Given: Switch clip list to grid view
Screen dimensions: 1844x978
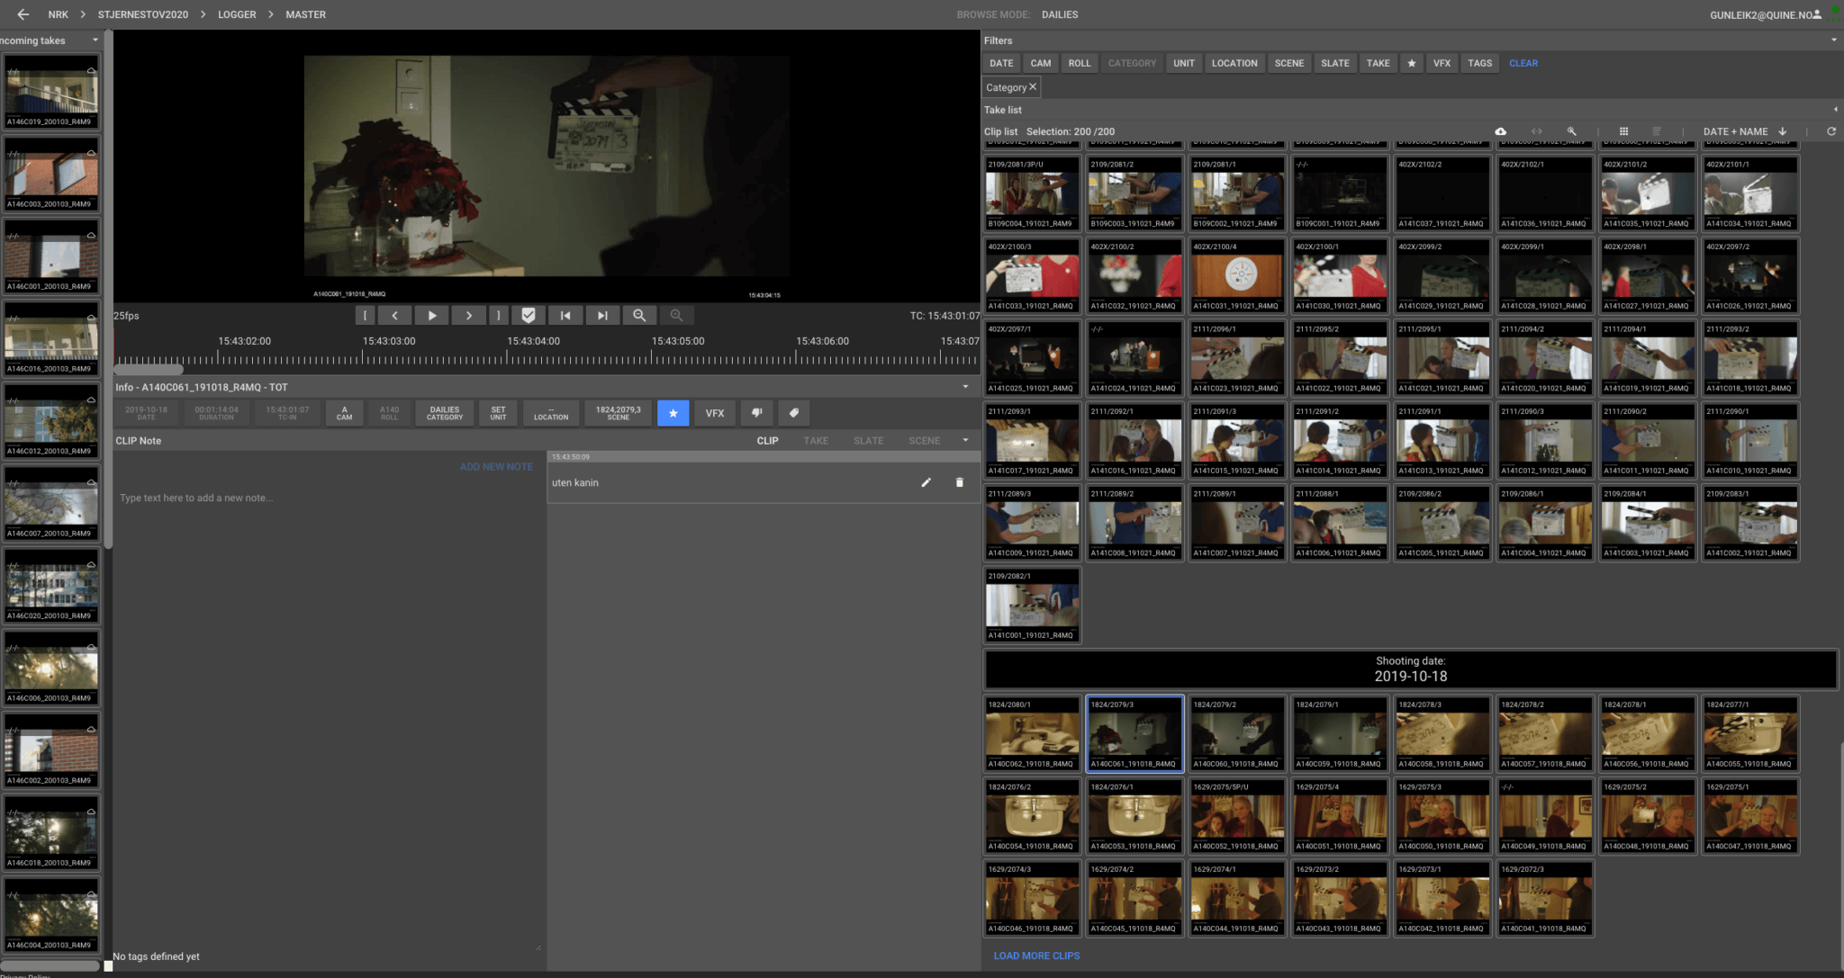Looking at the screenshot, I should point(1623,131).
